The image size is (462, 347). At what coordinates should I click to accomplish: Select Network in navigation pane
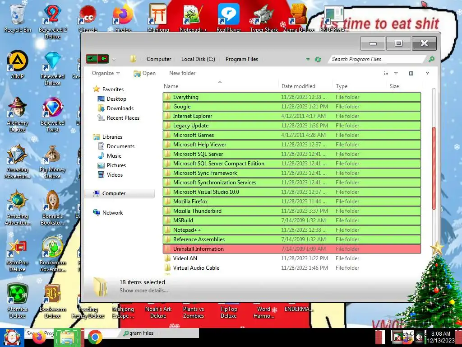tap(108, 212)
